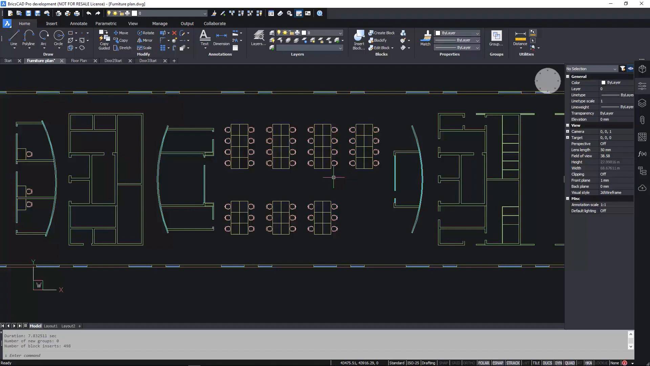Toggle ORTHO mode in the status bar
This screenshot has height=366, width=650.
[469, 363]
